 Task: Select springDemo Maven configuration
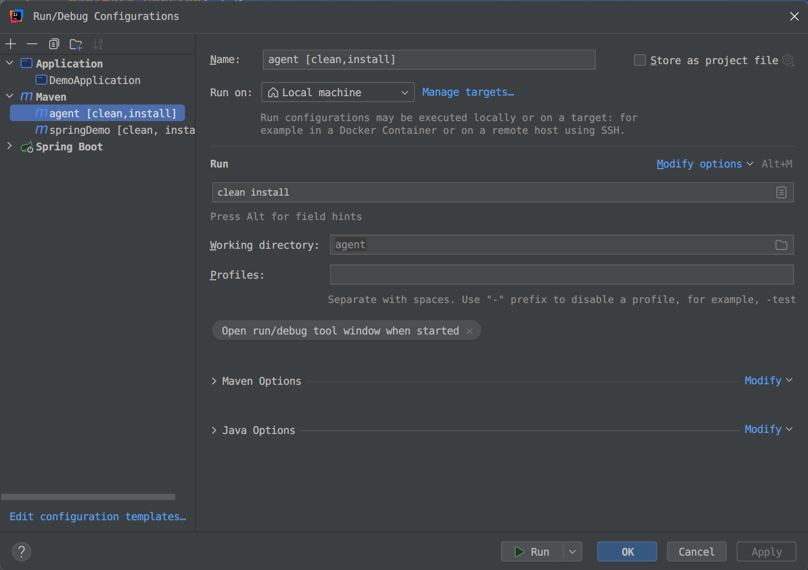click(115, 130)
